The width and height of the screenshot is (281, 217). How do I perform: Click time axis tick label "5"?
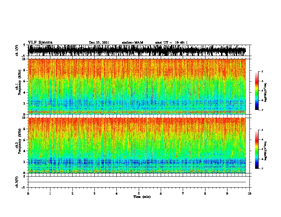pos(139,193)
